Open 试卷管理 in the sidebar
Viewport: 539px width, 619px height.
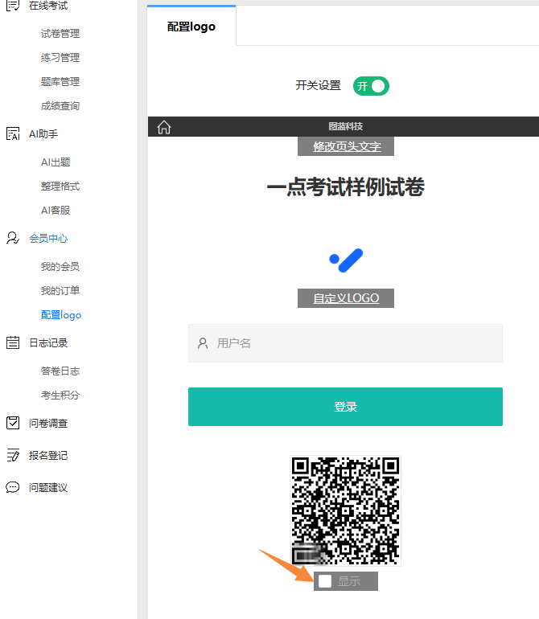[60, 34]
